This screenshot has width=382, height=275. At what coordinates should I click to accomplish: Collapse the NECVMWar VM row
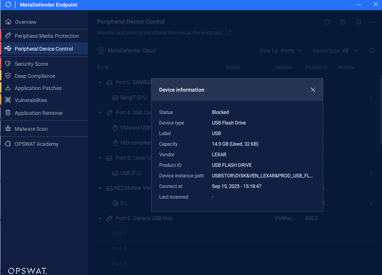tap(100, 188)
